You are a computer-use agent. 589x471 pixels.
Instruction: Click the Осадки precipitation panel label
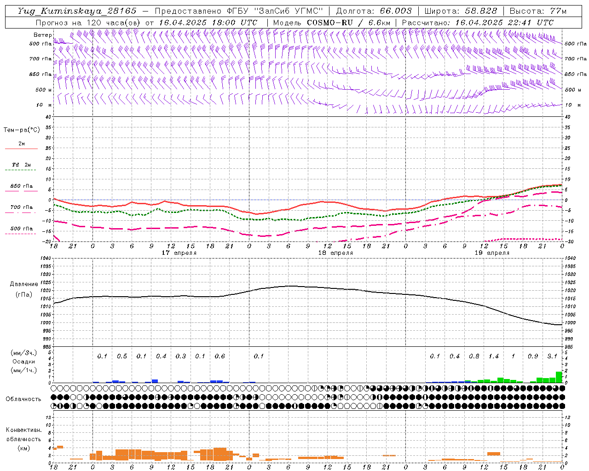pyautogui.click(x=23, y=362)
